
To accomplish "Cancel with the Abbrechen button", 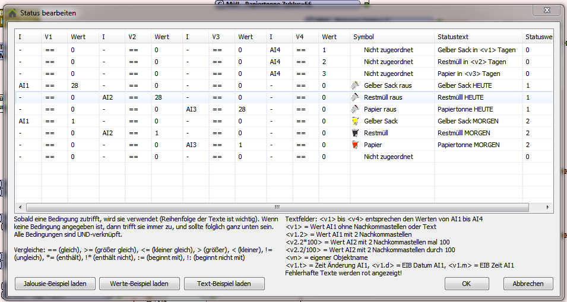I will point(528,284).
